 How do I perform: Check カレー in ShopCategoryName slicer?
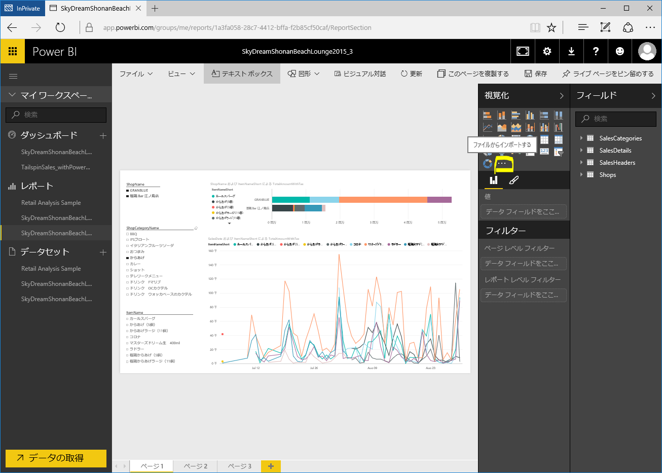click(x=128, y=264)
